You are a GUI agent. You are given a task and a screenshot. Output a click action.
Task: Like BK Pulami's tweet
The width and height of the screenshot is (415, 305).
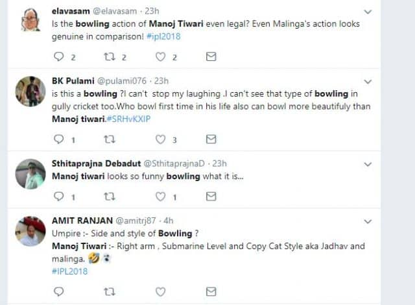(x=160, y=140)
